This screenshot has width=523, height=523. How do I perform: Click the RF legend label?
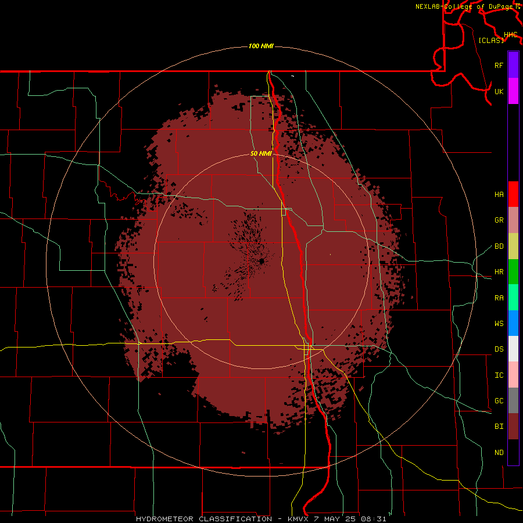[499, 66]
